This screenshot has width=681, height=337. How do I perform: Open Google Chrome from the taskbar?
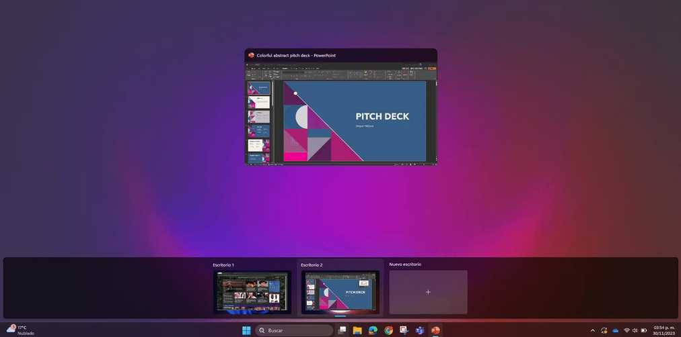pos(389,330)
